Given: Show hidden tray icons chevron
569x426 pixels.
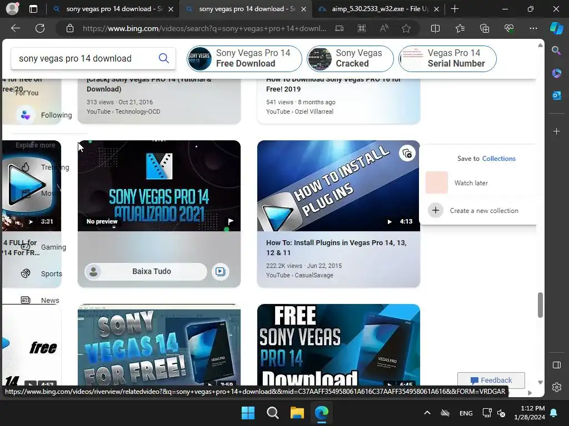Looking at the screenshot, I should pos(427,413).
